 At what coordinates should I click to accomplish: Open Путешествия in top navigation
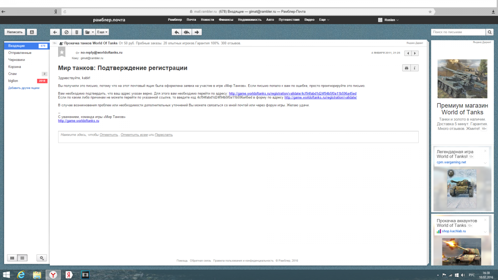point(289,20)
